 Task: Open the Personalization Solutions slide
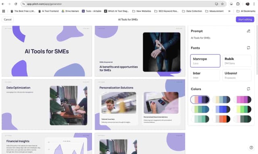pos(140,105)
